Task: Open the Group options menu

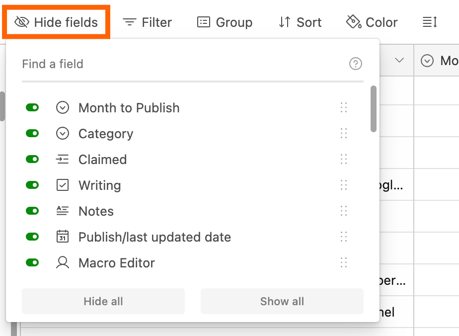Action: tap(225, 22)
